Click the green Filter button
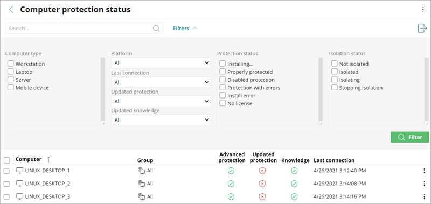 click(x=410, y=137)
